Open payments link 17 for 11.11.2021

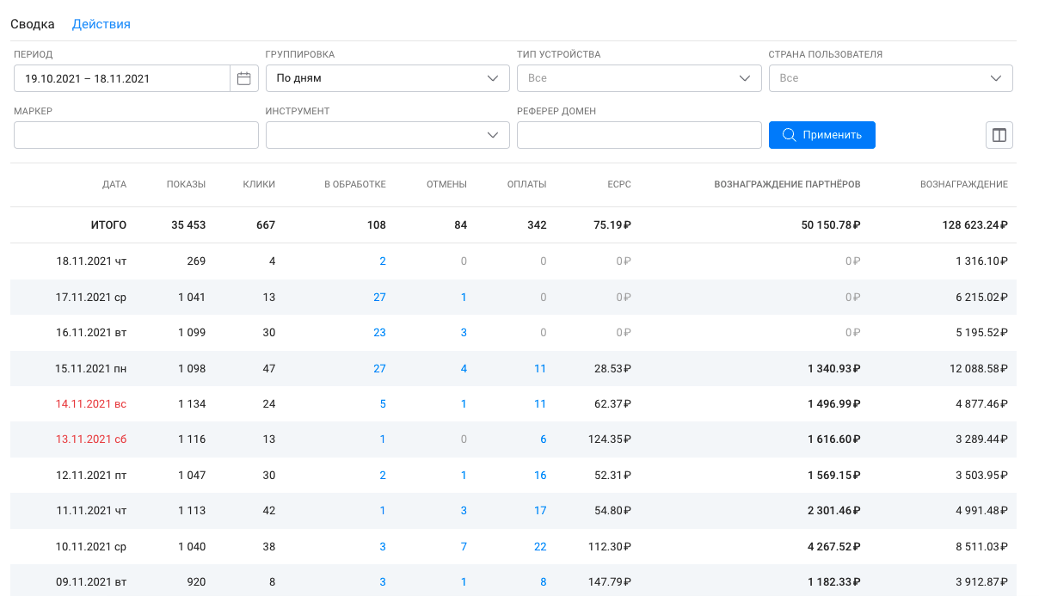pos(540,511)
